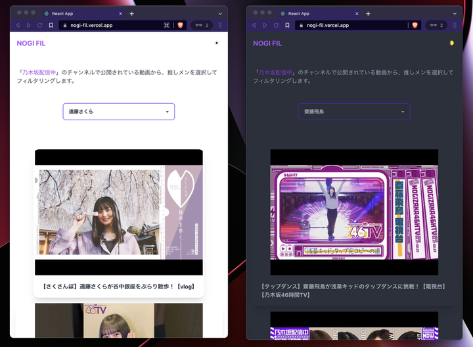Screen dimensions: 473x347
Task: Close React App tab in right window
Action: click(x=357, y=14)
